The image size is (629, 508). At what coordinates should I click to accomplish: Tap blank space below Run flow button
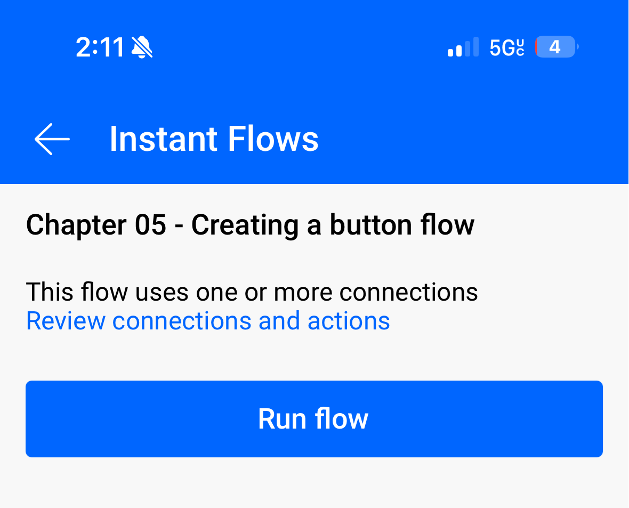coord(314,484)
